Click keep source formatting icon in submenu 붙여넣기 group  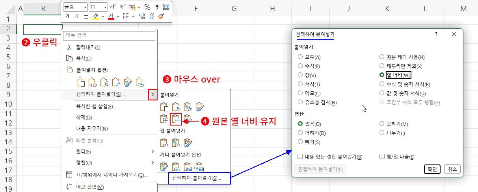tap(200, 106)
